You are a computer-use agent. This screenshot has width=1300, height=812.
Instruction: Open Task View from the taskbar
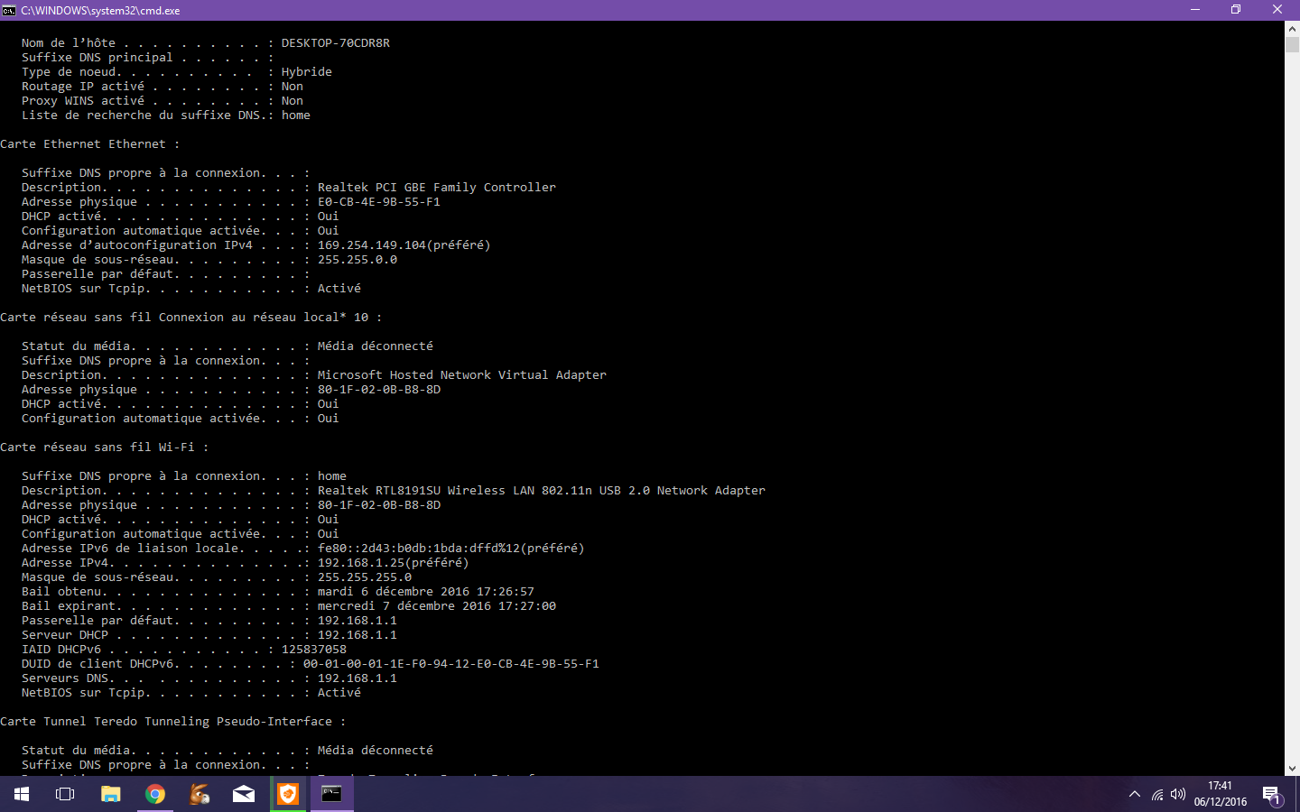point(65,794)
